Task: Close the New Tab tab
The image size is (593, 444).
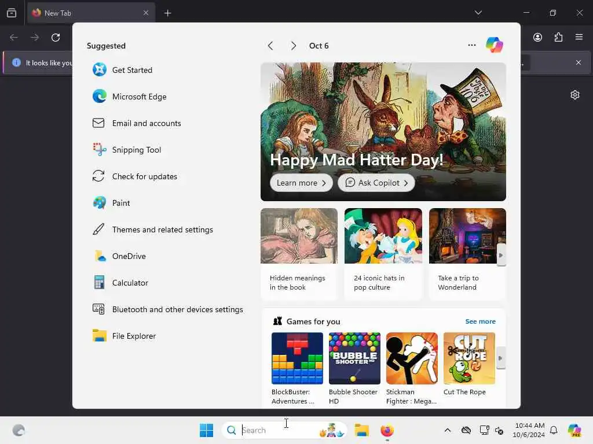Action: click(146, 13)
